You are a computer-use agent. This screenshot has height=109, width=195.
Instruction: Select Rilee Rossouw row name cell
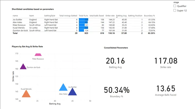(x=19, y=25)
